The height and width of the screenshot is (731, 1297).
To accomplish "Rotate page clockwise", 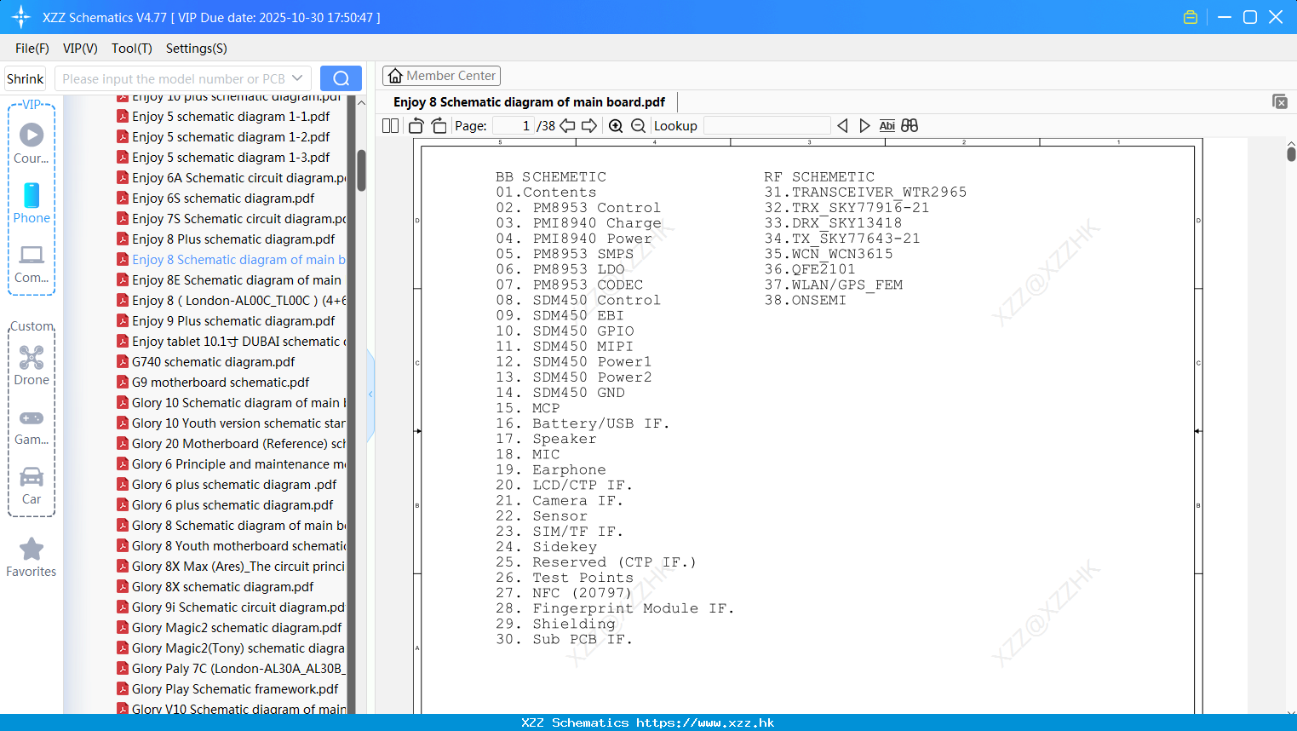I will pos(439,125).
